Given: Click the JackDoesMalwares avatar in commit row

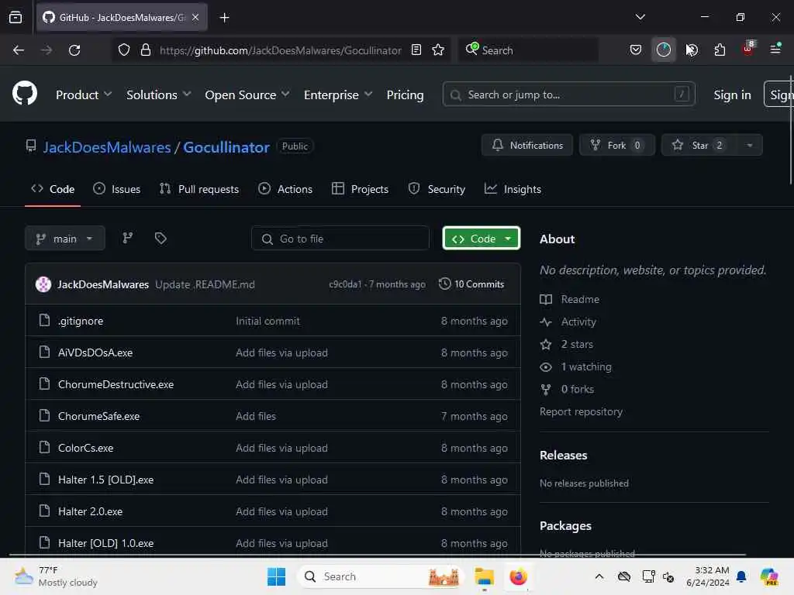Looking at the screenshot, I should 43,284.
